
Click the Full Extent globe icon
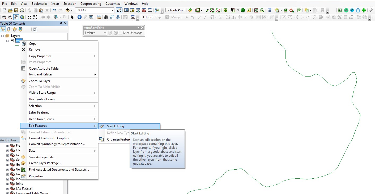click(x=22, y=17)
